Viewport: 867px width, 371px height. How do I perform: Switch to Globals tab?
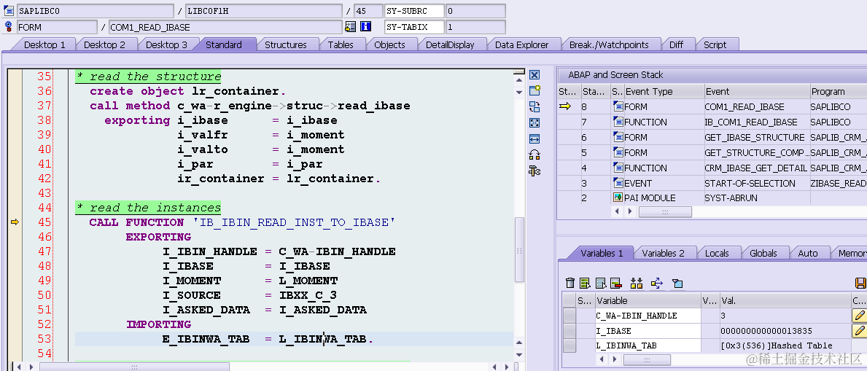point(763,253)
